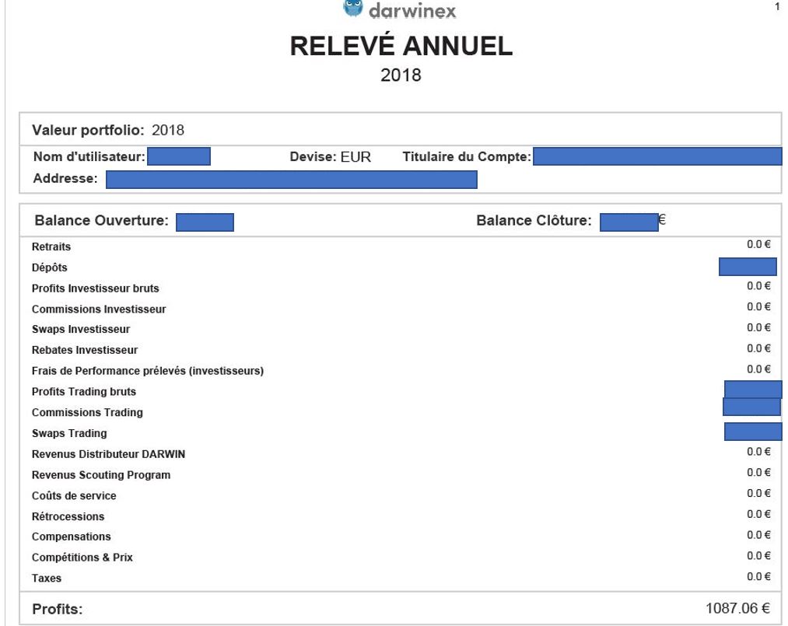Select the Revenus Distributeur DARWIN 0.0 € value
788x626 pixels.
click(x=758, y=452)
